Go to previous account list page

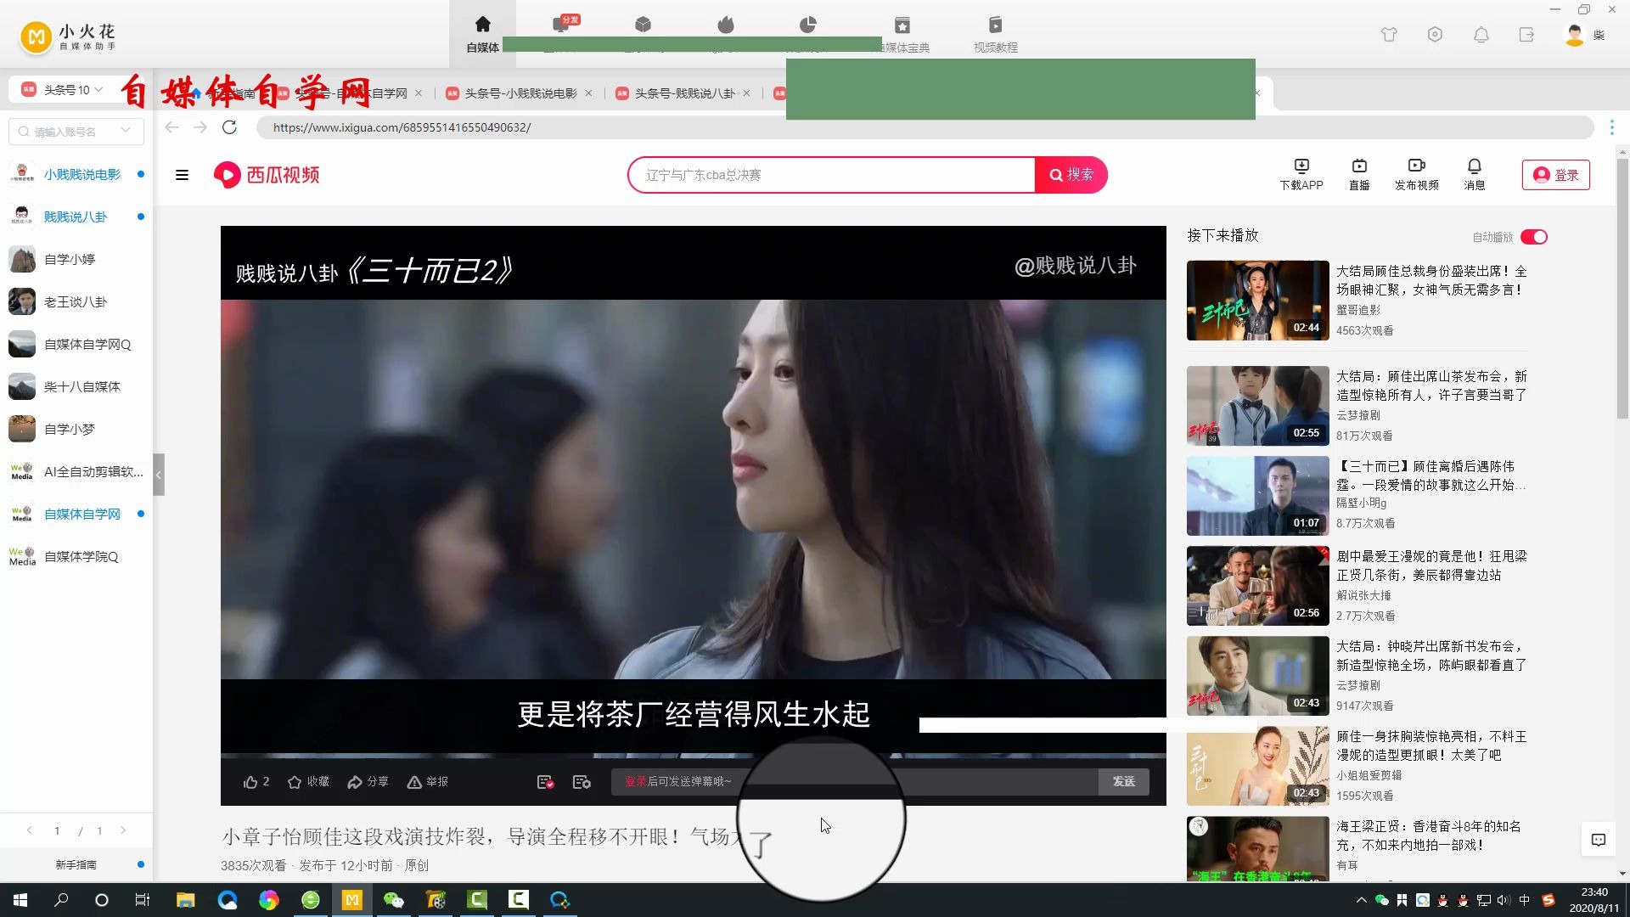30,830
